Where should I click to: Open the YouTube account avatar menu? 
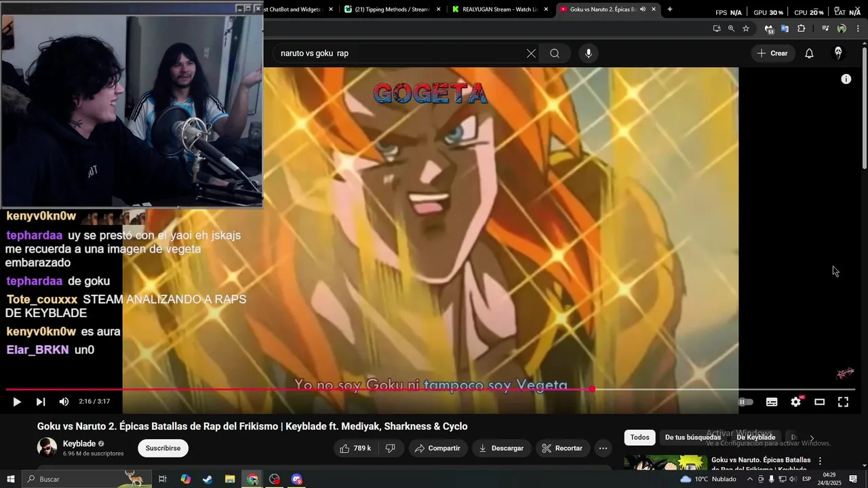838,54
